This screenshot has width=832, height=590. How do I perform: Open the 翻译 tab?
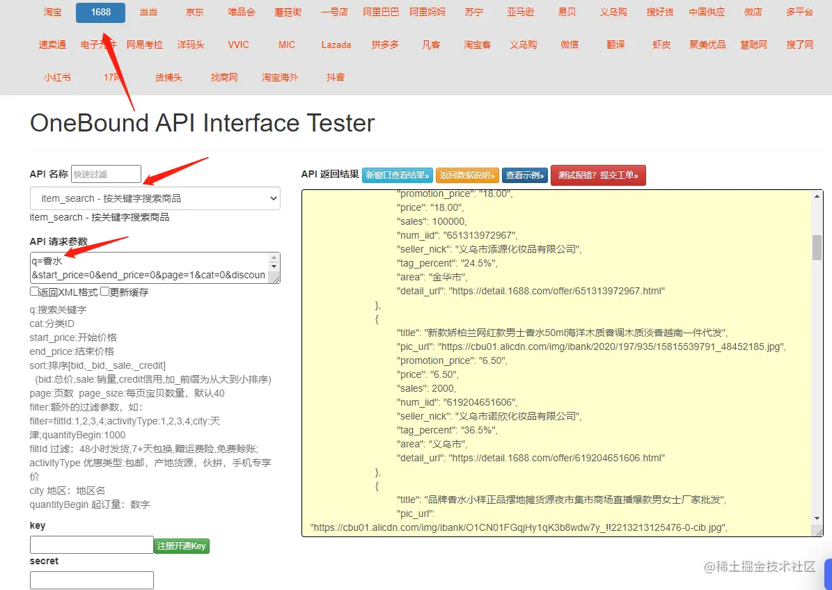click(x=615, y=45)
